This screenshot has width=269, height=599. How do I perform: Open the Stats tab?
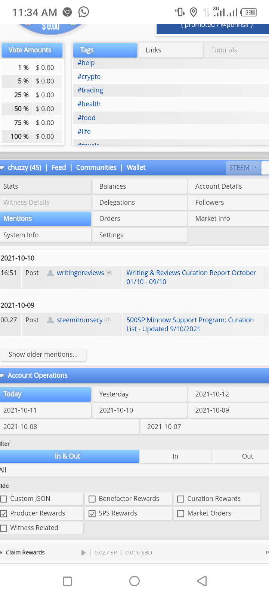pyautogui.click(x=45, y=186)
